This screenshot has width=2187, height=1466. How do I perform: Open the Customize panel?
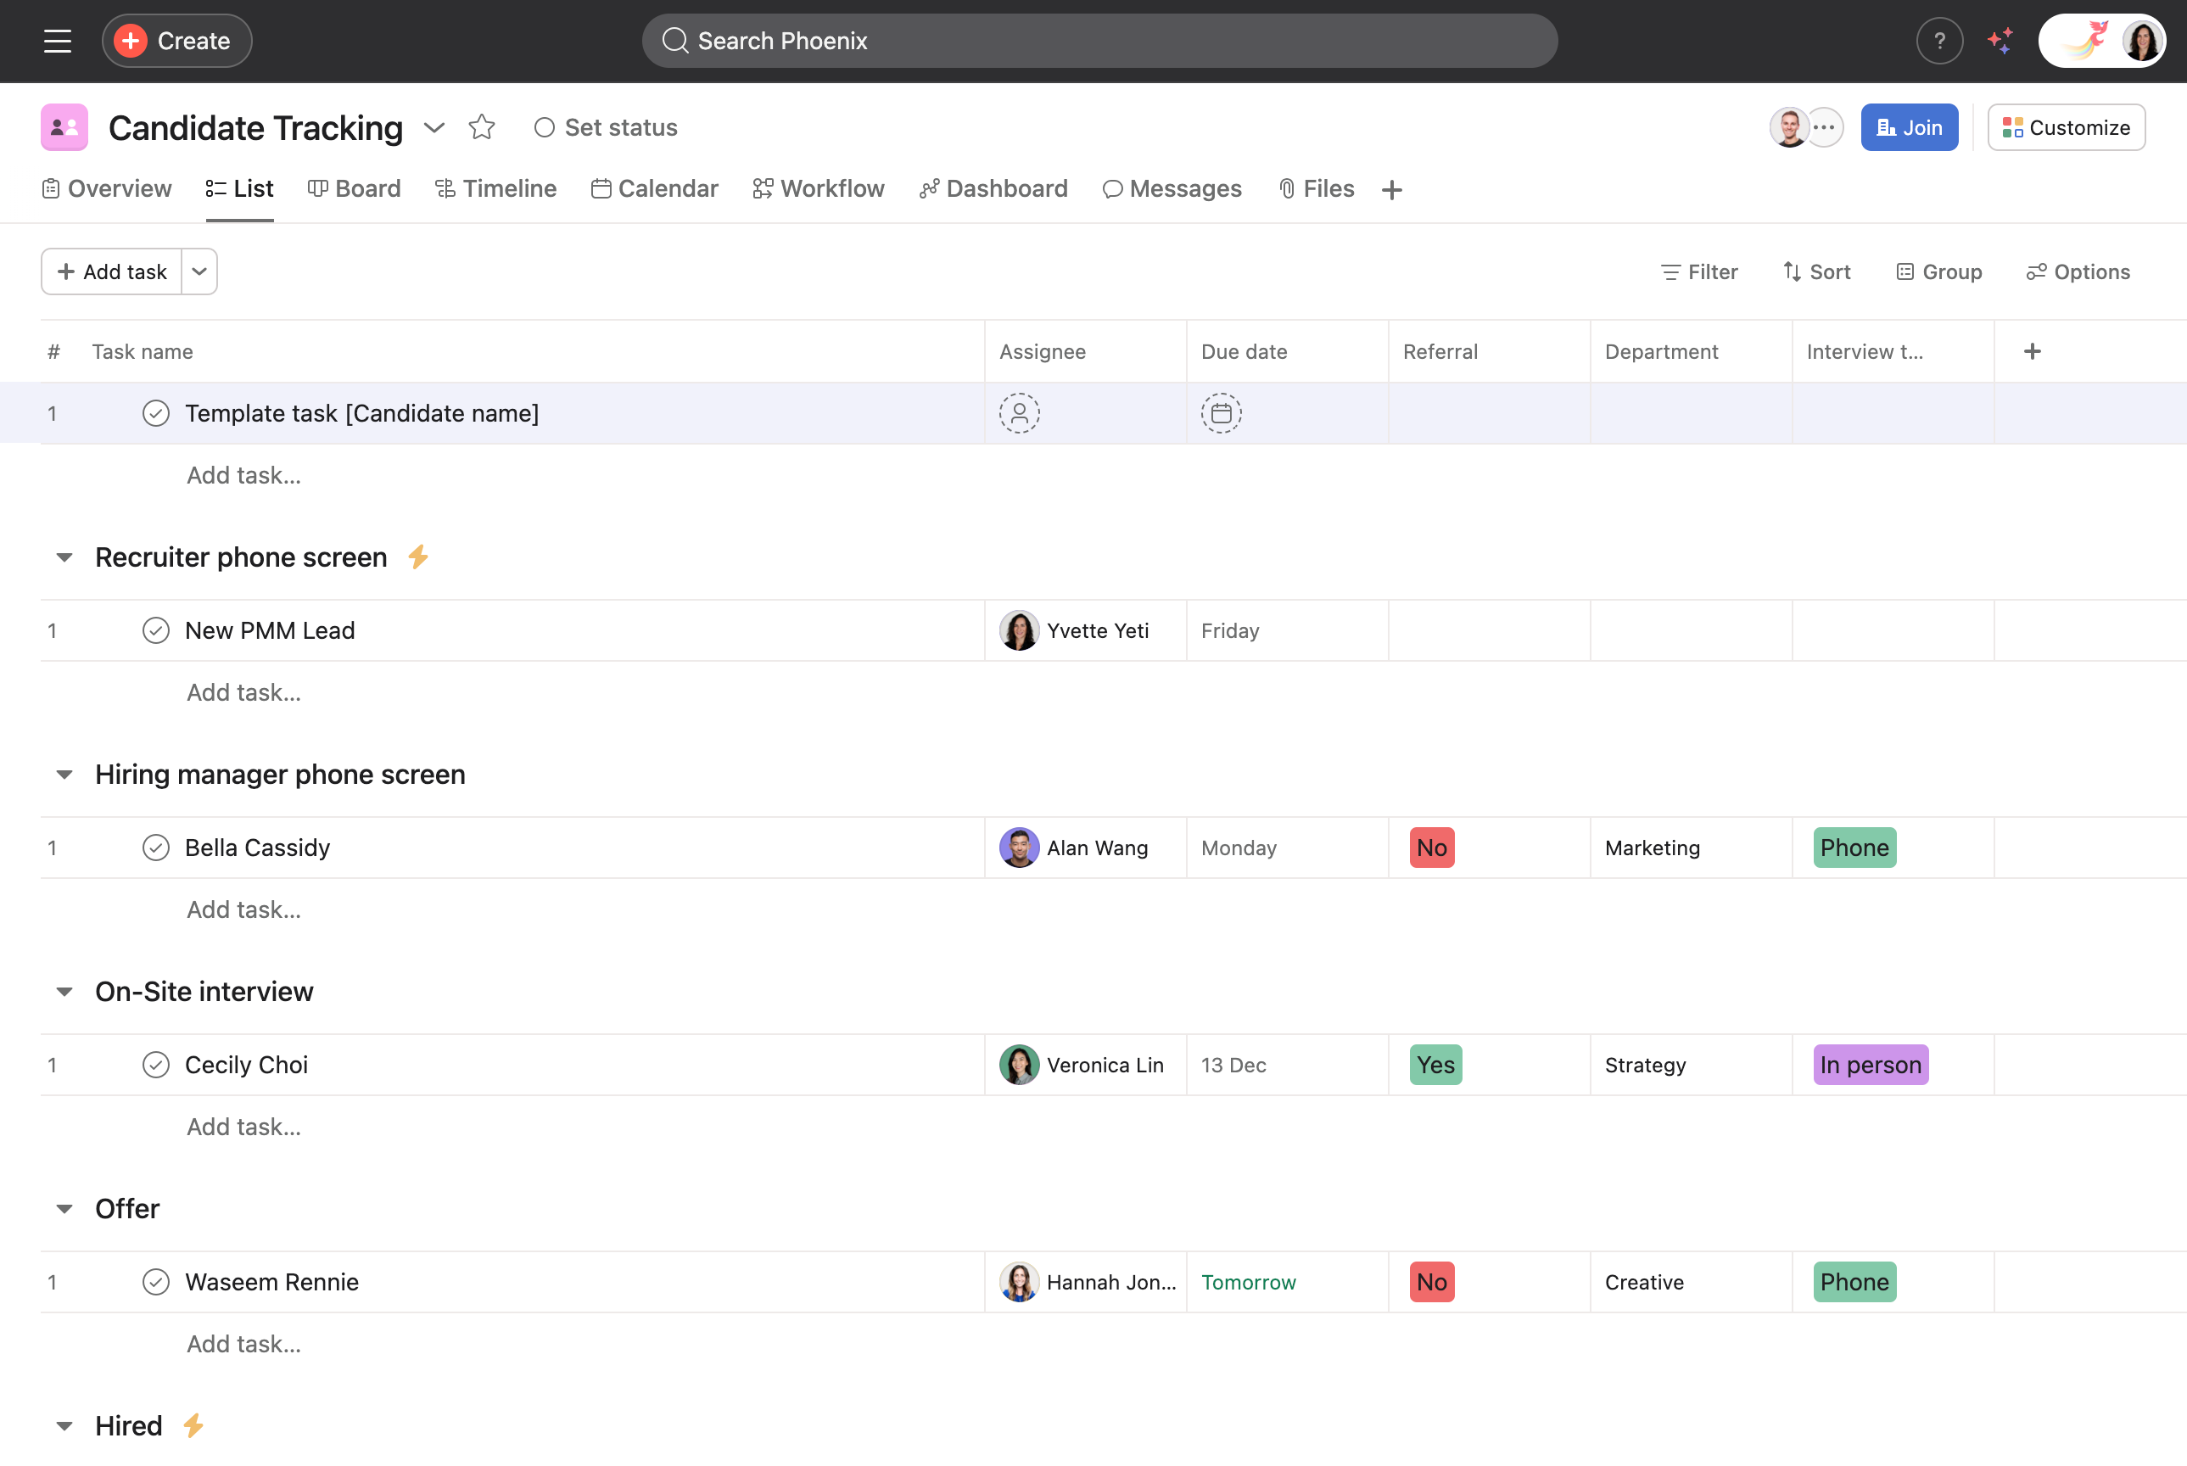pos(2066,126)
